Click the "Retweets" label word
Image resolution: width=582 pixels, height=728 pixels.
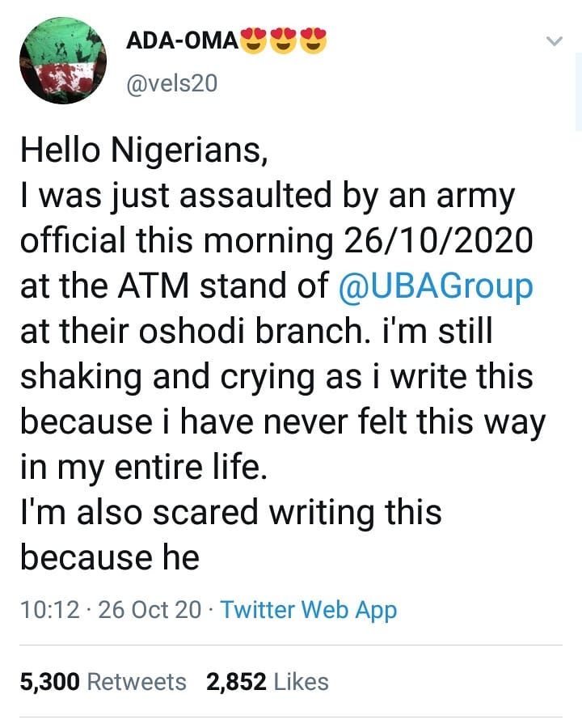click(136, 682)
